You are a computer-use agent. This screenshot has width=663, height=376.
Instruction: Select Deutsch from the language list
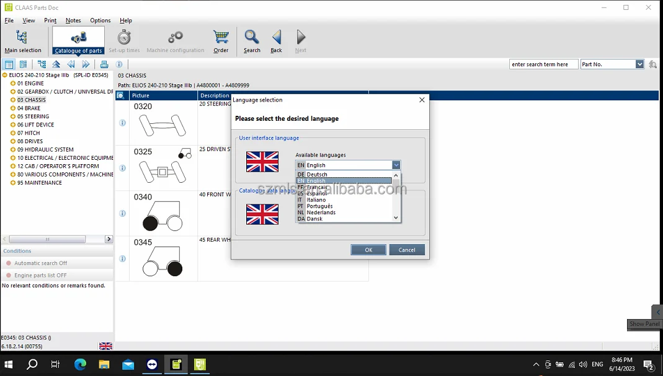click(x=316, y=175)
